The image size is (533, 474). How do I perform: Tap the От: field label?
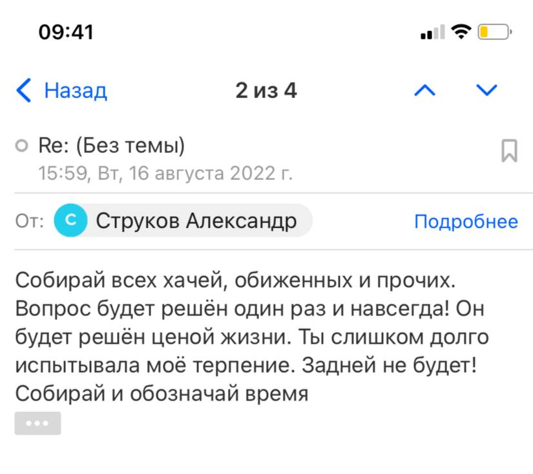30,222
